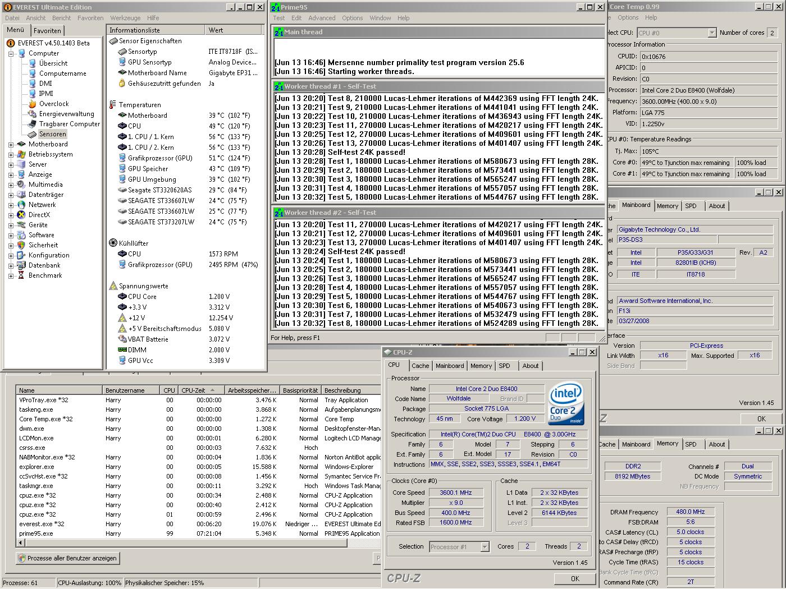Click the Sicherheit category icon
This screenshot has height=589, width=786.
point(21,245)
